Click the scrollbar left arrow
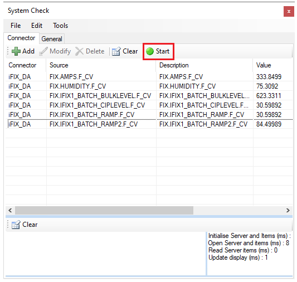The width and height of the screenshot is (297, 282). [10, 210]
